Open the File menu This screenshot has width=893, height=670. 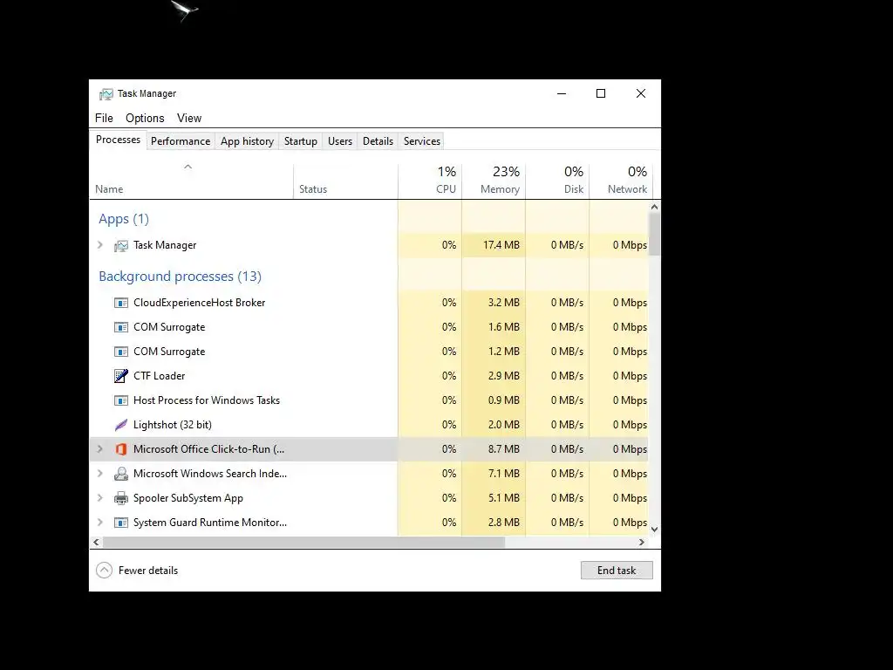[x=104, y=118]
